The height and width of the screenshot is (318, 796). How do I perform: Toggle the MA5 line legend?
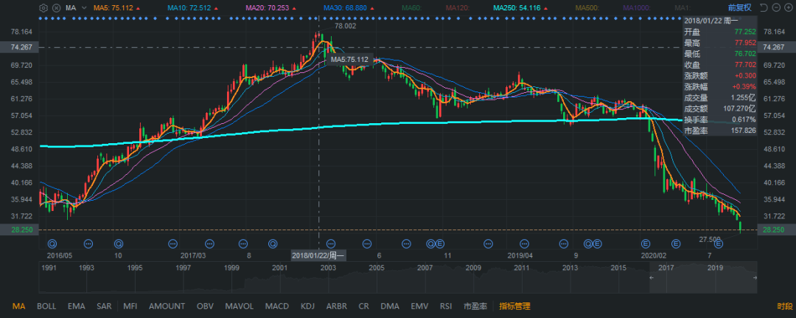coord(116,8)
